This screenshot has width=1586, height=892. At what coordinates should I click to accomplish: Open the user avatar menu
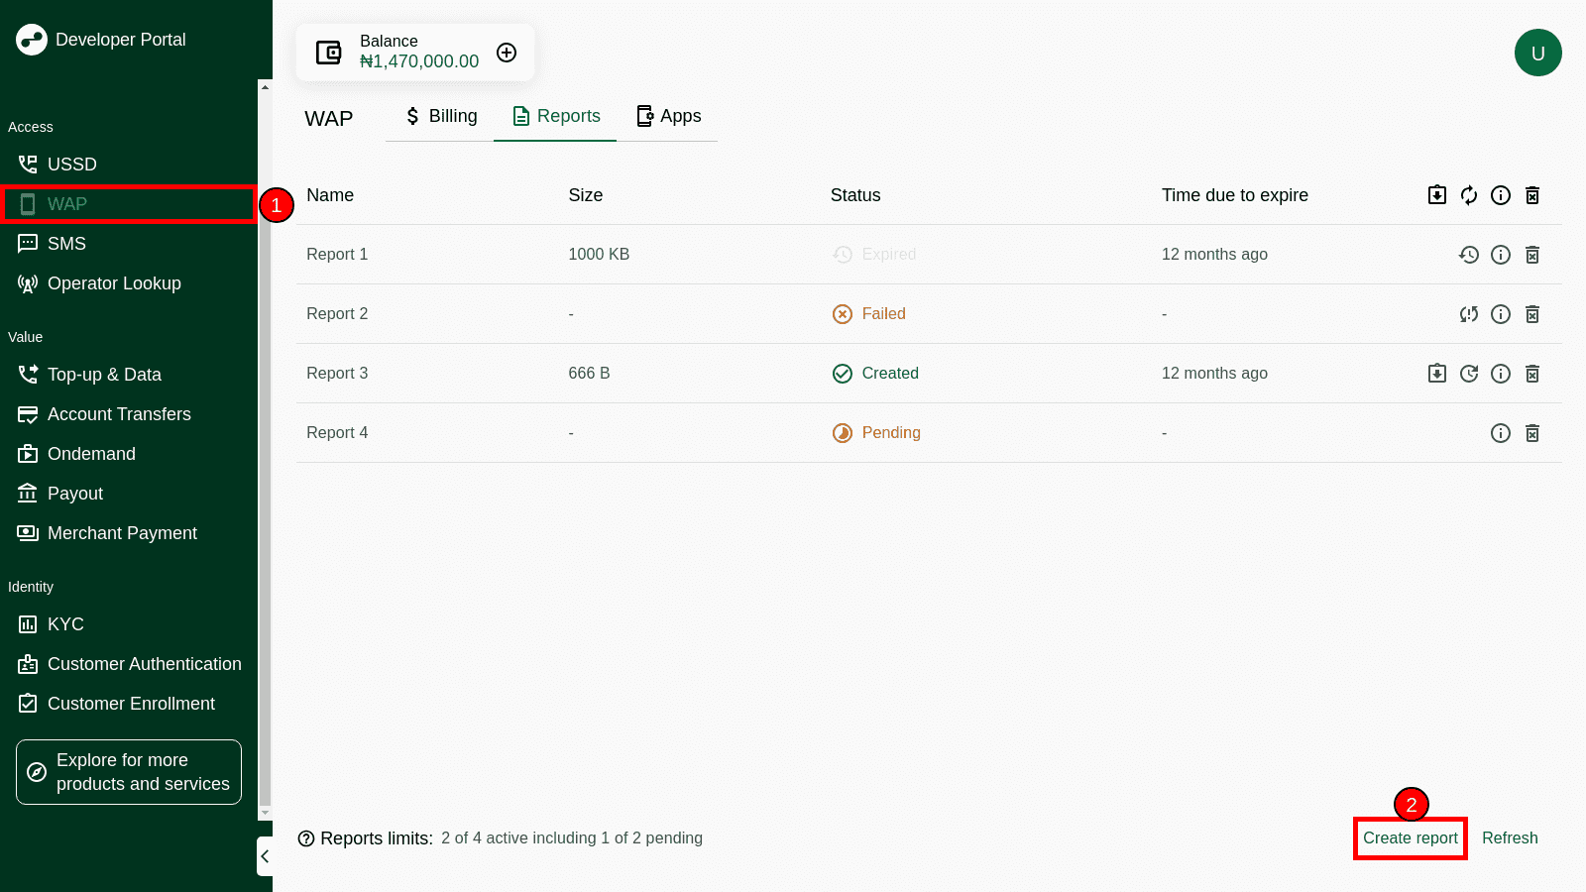(1537, 53)
